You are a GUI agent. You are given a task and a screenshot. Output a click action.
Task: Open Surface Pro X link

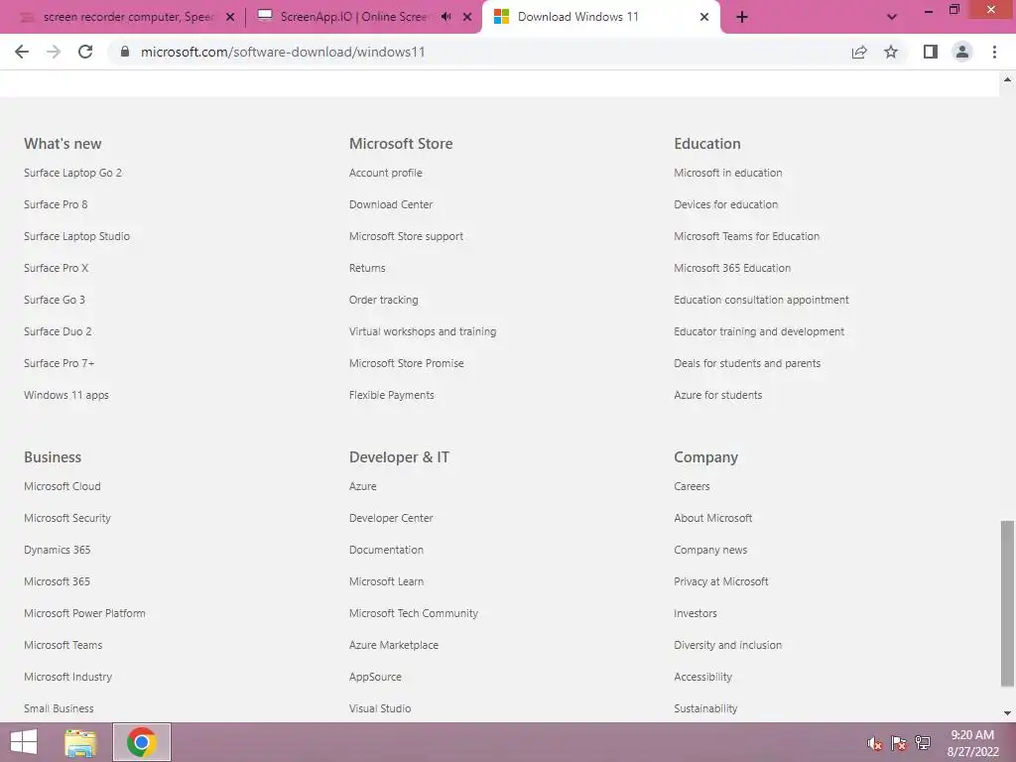pyautogui.click(x=56, y=268)
